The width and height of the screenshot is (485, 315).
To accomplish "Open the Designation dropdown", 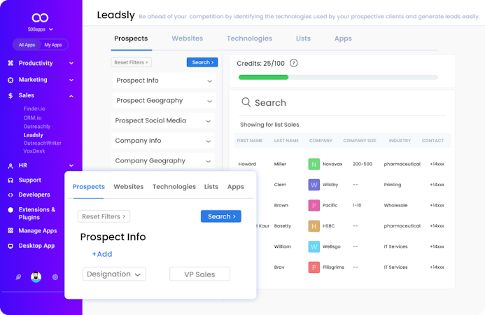I will 114,274.
